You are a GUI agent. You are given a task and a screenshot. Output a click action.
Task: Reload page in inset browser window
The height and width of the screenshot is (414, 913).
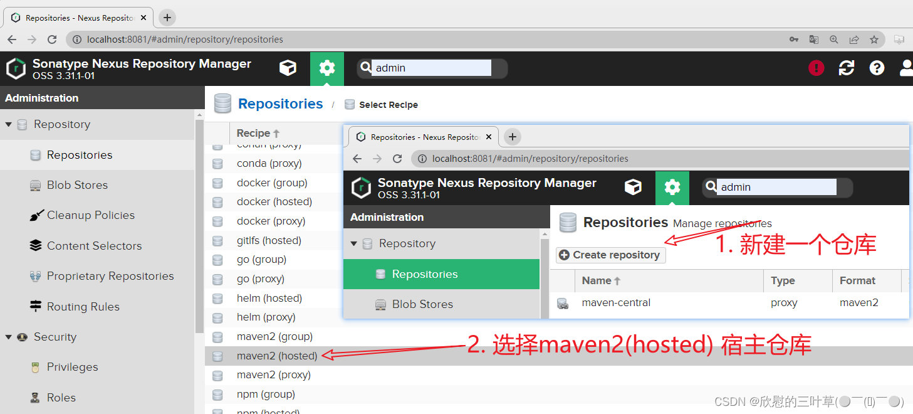[397, 159]
